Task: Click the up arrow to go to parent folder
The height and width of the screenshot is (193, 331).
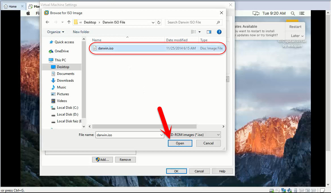Action: (69, 22)
